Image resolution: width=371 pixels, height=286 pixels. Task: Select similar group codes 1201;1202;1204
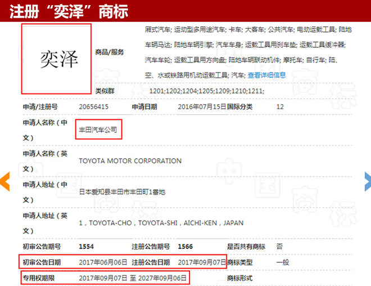point(206,91)
